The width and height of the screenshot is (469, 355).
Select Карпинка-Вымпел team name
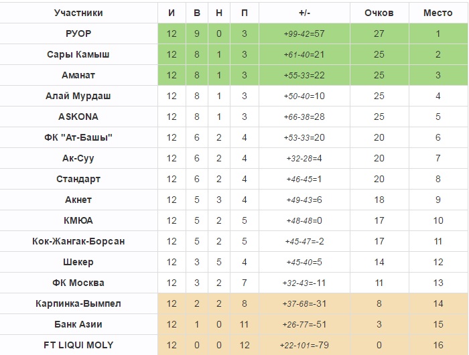(78, 303)
